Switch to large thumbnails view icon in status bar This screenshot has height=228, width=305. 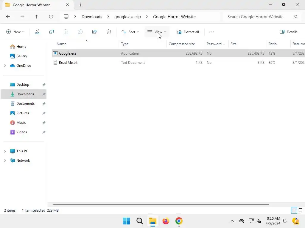[301, 210]
